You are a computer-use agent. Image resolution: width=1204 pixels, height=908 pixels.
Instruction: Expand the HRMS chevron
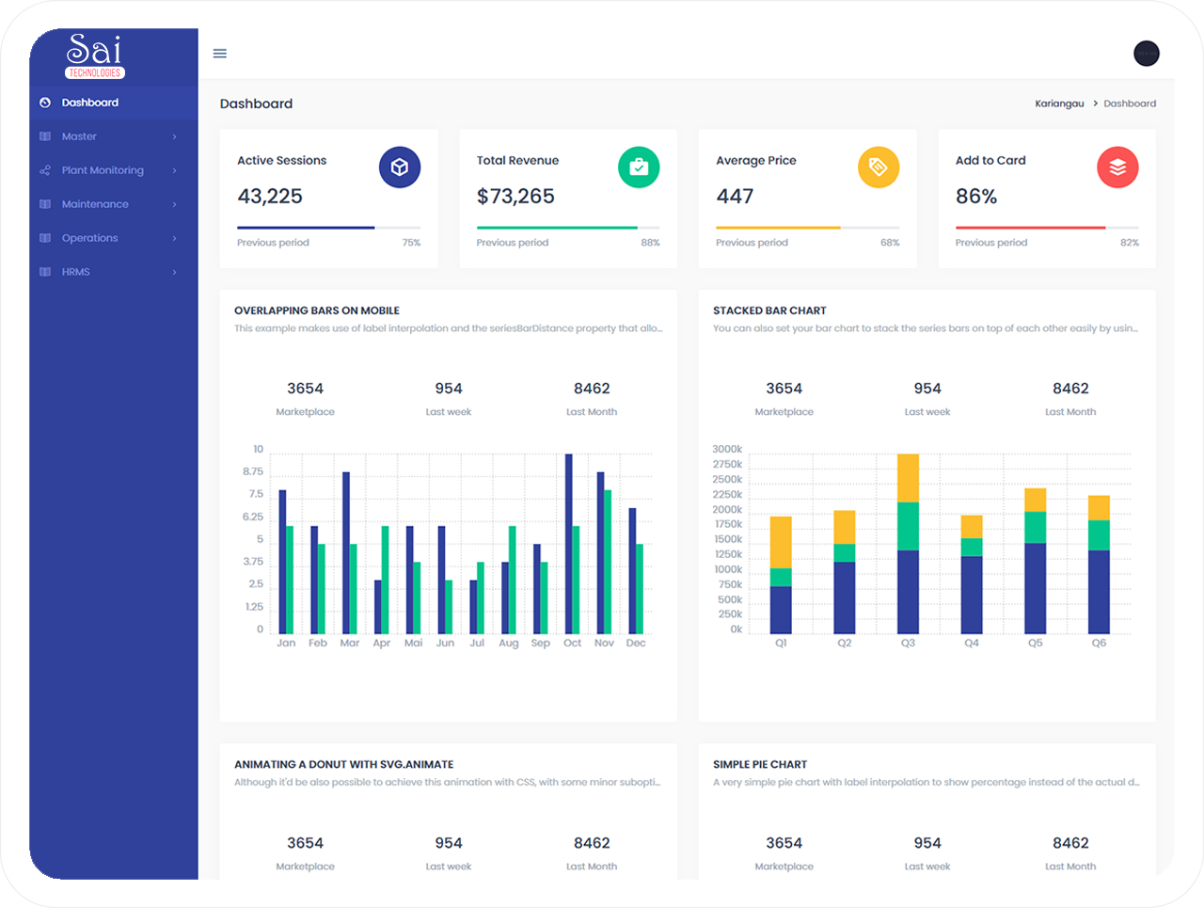pyautogui.click(x=175, y=272)
